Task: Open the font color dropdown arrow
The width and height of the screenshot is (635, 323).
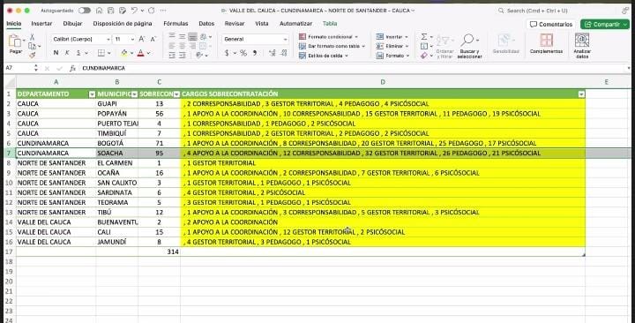Action: coord(149,53)
